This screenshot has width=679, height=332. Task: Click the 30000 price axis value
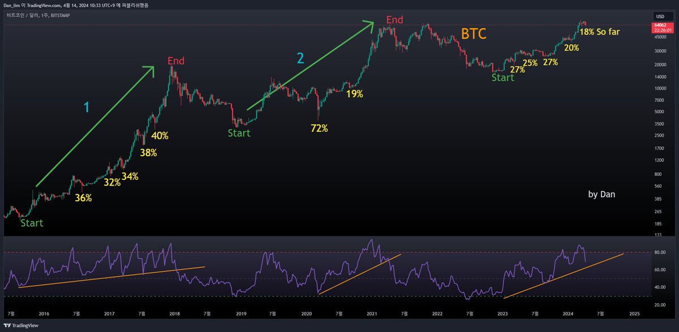659,50
